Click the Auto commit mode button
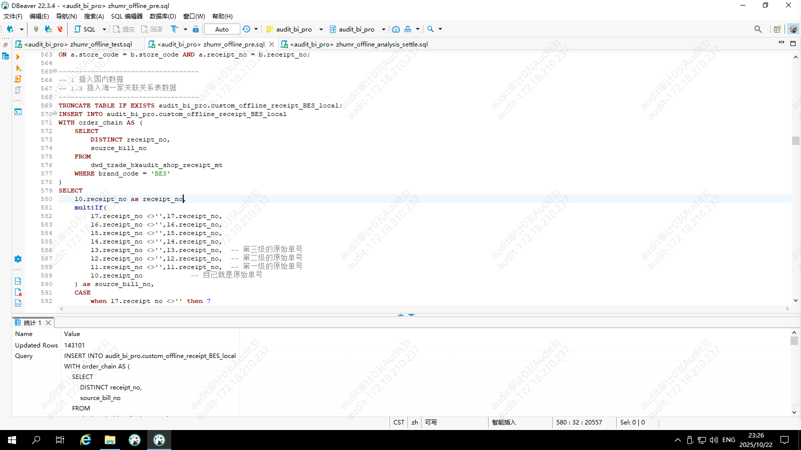Image resolution: width=801 pixels, height=450 pixels. tap(222, 29)
